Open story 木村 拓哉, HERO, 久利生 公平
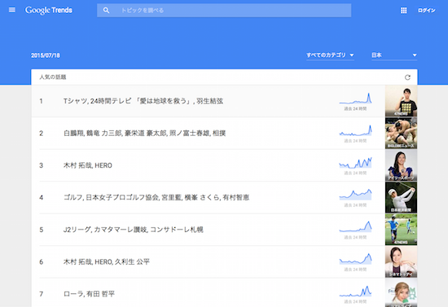Viewport: 448px width, 307px height. [x=106, y=262]
